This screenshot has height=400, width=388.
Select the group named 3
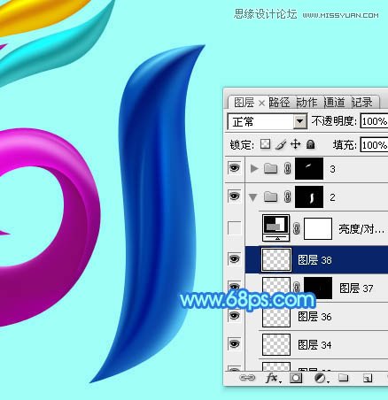click(x=332, y=169)
